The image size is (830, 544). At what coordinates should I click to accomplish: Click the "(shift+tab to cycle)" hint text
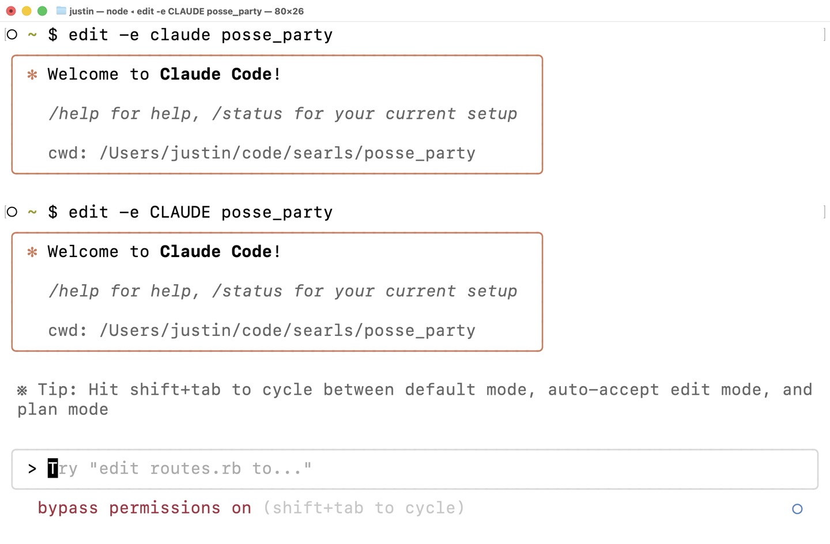click(364, 508)
